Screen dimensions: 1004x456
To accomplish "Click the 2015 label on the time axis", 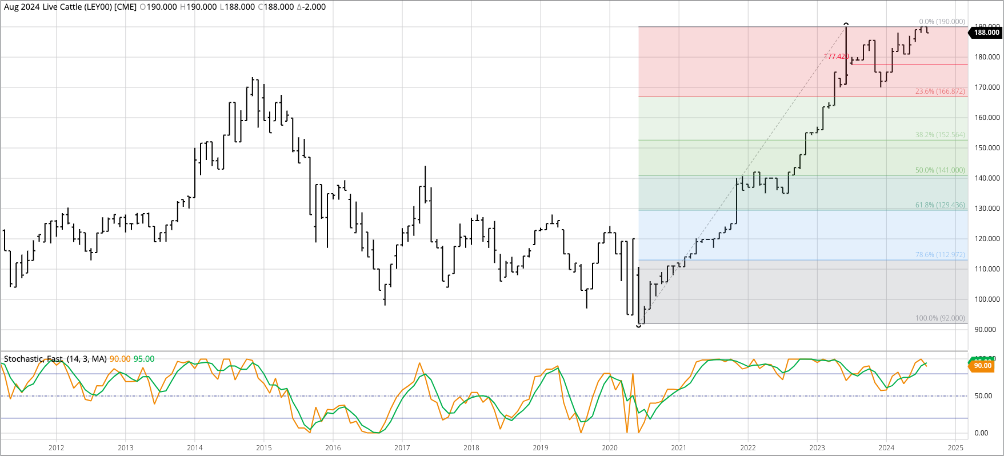I will click(264, 447).
